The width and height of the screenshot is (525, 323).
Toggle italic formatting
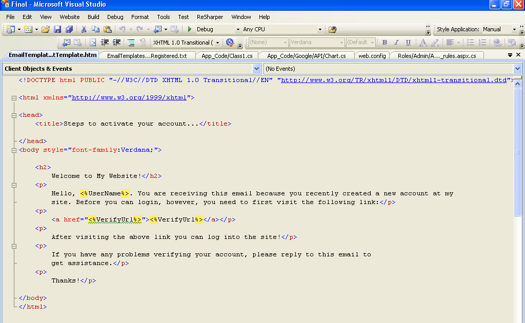[397, 43]
